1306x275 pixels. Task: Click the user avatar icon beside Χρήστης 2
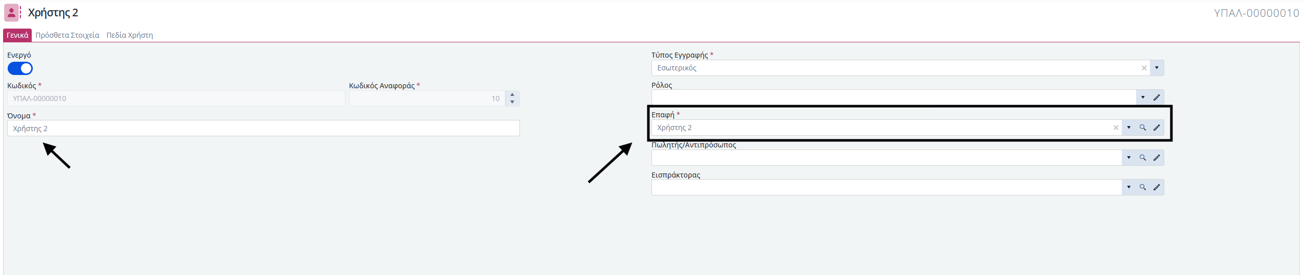[11, 13]
